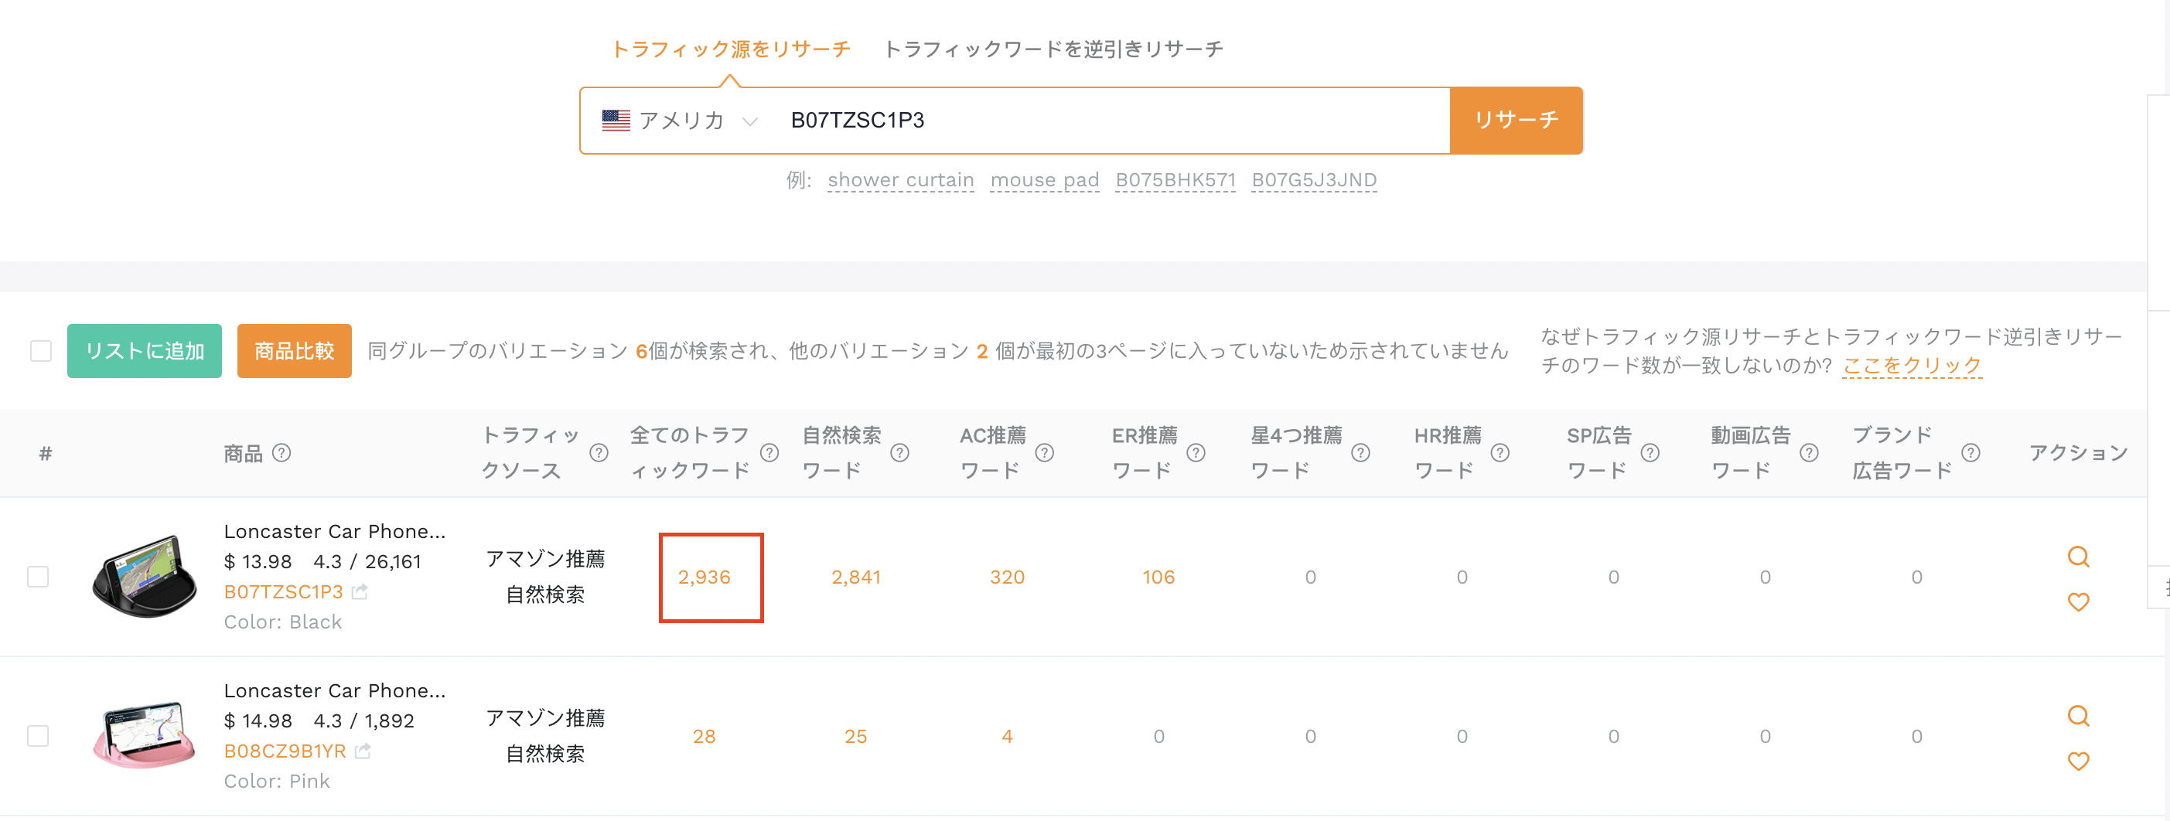2170x821 pixels.
Task: Click example ASIN B07G5J3JND
Action: [1314, 180]
